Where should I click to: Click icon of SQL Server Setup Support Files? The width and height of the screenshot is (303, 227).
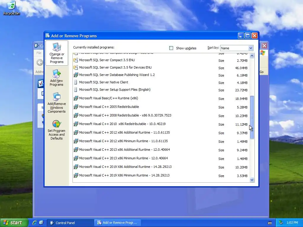click(x=75, y=90)
